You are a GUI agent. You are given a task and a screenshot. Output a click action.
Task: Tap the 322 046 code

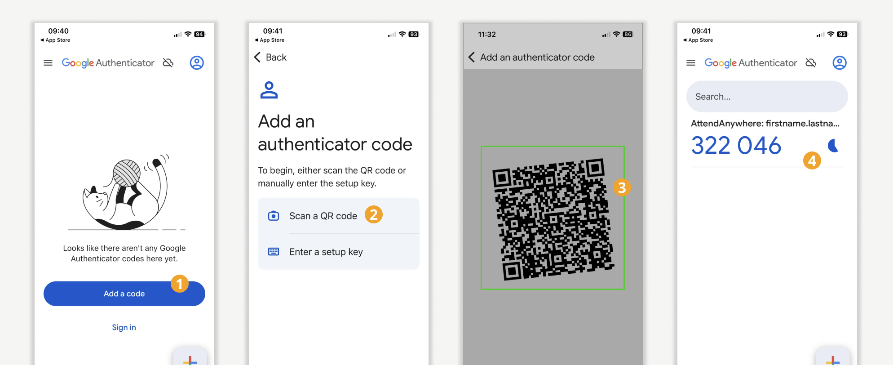pos(736,146)
